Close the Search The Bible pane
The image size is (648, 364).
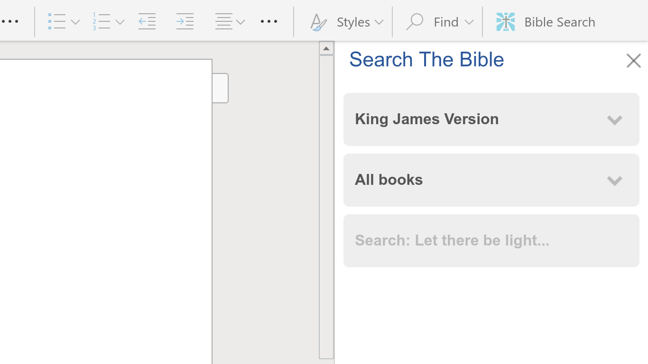click(x=633, y=61)
